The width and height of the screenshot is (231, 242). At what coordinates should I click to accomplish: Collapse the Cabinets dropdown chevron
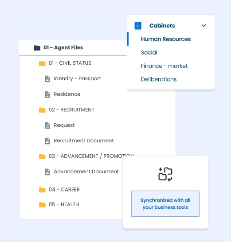(x=204, y=25)
